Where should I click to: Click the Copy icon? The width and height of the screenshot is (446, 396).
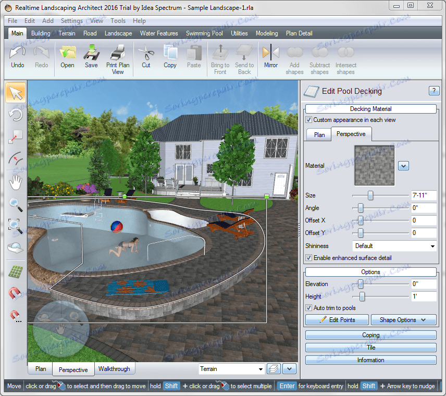(170, 53)
